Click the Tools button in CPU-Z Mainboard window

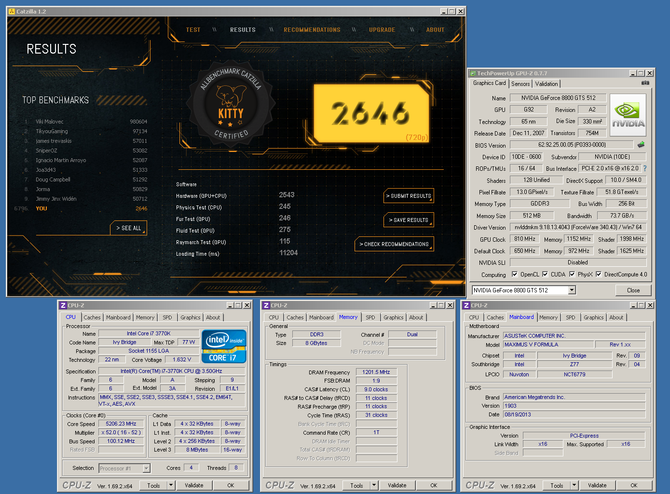click(557, 485)
